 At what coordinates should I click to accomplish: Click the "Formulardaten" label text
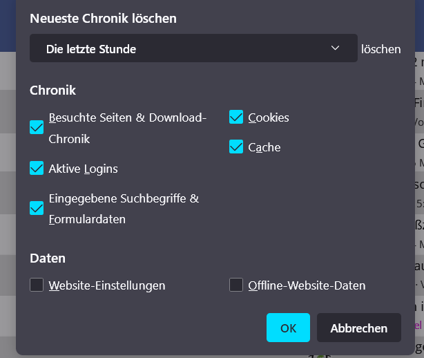[87, 220]
